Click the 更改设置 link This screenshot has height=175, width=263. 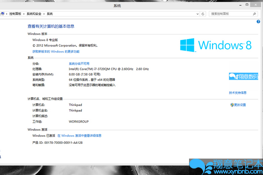pos(240,105)
